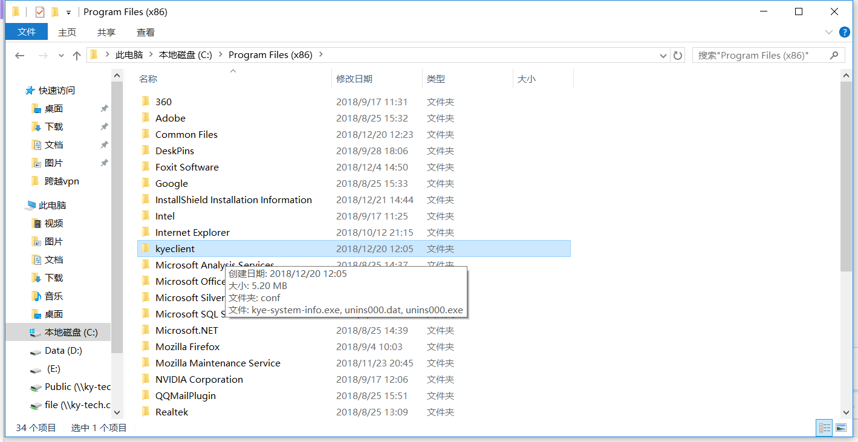Image resolution: width=858 pixels, height=442 pixels.
Task: Select the 跨越vpn folder in sidebar
Action: pos(62,181)
